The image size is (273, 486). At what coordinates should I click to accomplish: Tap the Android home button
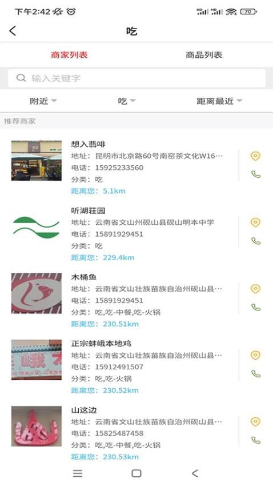click(136, 473)
